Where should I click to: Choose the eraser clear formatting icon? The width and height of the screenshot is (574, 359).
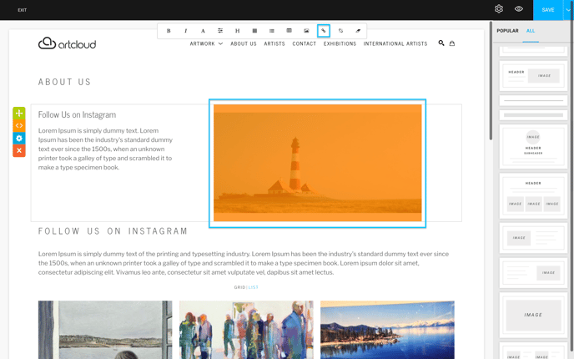(x=358, y=31)
